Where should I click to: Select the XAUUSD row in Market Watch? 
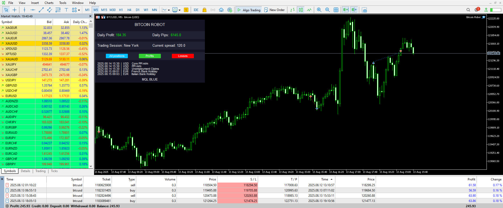[44, 44]
